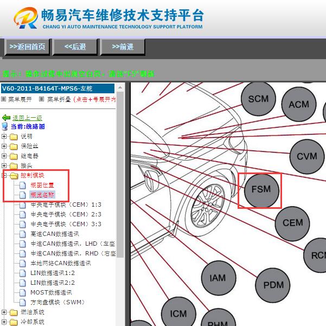Image resolution: width=326 pixels, height=326 pixels.
Task: Select the CVM module circle
Action: [x=307, y=156]
